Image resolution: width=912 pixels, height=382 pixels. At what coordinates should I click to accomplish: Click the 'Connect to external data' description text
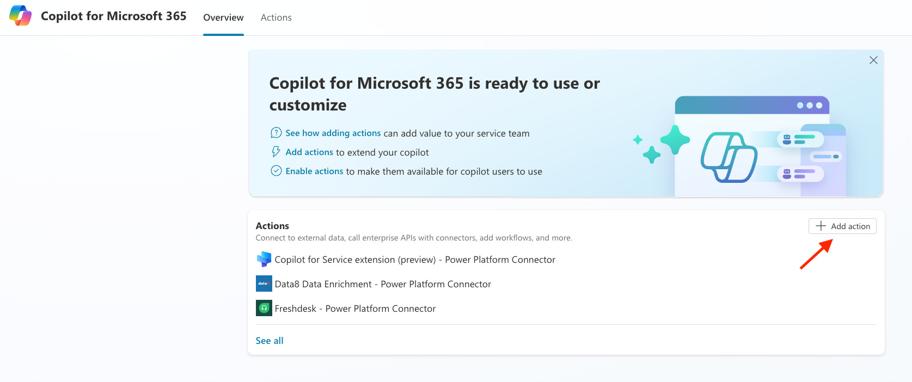(x=414, y=238)
